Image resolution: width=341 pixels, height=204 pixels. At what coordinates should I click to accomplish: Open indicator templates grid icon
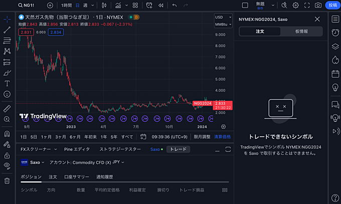coord(135,5)
